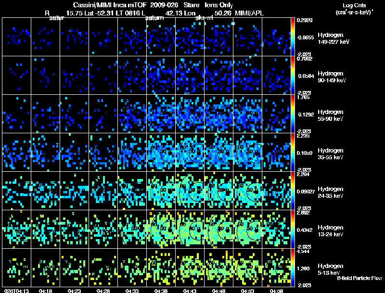Click the '04:53' time axis label
385x293 pixels.
pyautogui.click(x=247, y=291)
